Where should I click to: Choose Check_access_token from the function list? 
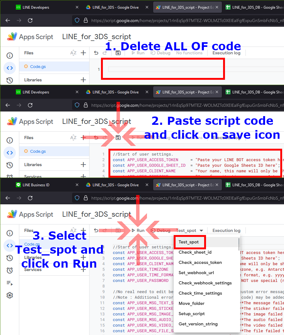coord(207,263)
